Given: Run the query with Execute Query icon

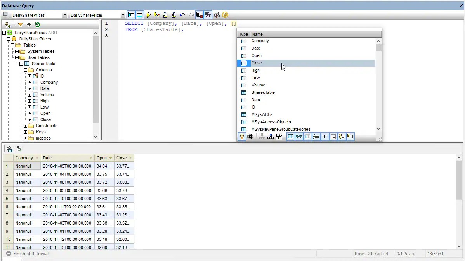Looking at the screenshot, I should [x=149, y=15].
